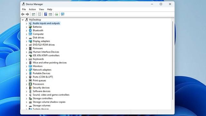Image resolution: width=206 pixels, height=116 pixels.
Task: Click the Back arrow in the toolbar
Action: (x=23, y=14)
